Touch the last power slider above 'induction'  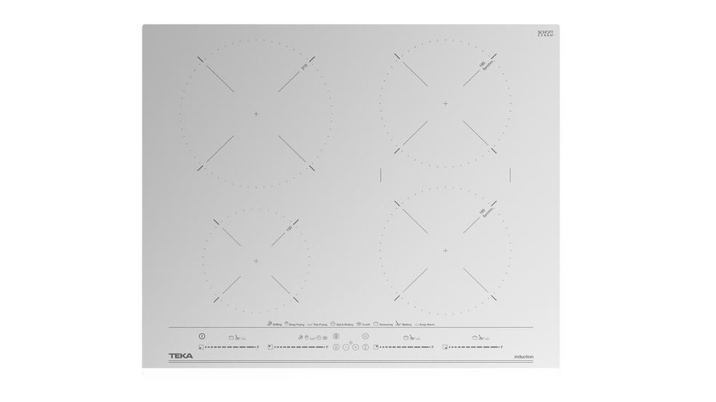click(475, 348)
